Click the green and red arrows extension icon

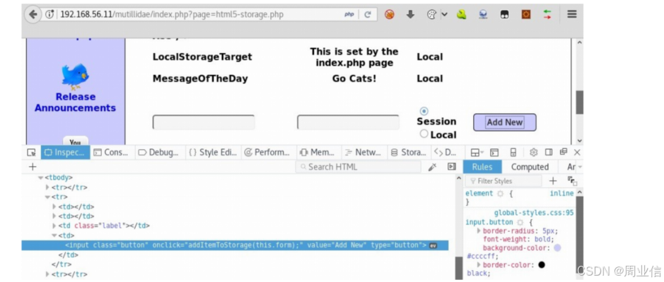click(547, 14)
